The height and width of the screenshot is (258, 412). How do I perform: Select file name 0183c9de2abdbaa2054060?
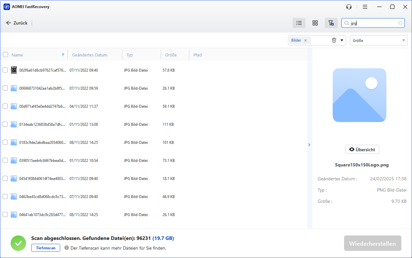(x=42, y=142)
